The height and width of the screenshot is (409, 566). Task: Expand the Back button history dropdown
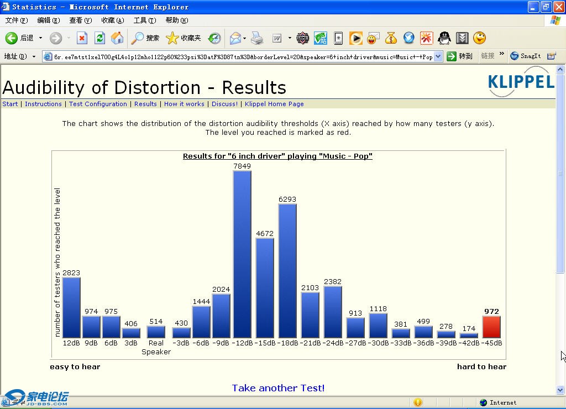tap(40, 38)
